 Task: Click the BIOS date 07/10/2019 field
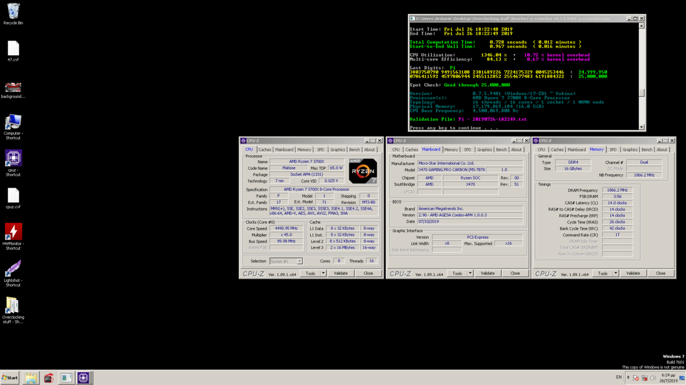(470, 222)
